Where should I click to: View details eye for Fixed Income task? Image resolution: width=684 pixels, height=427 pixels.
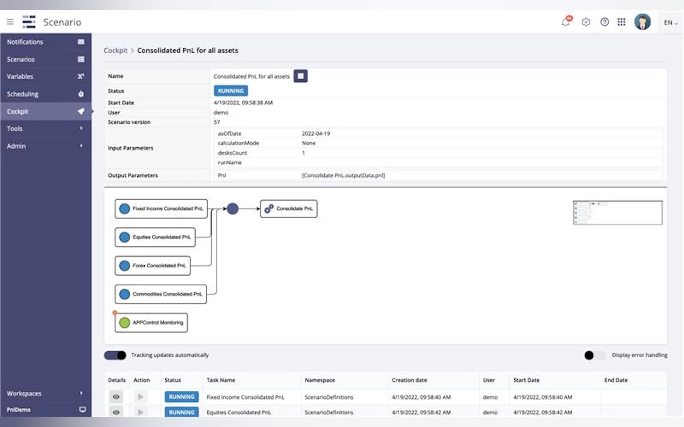(x=116, y=397)
